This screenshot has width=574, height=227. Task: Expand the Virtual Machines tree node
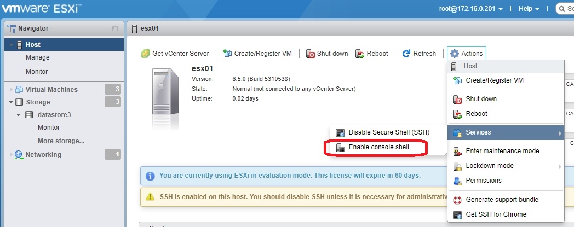click(x=12, y=90)
